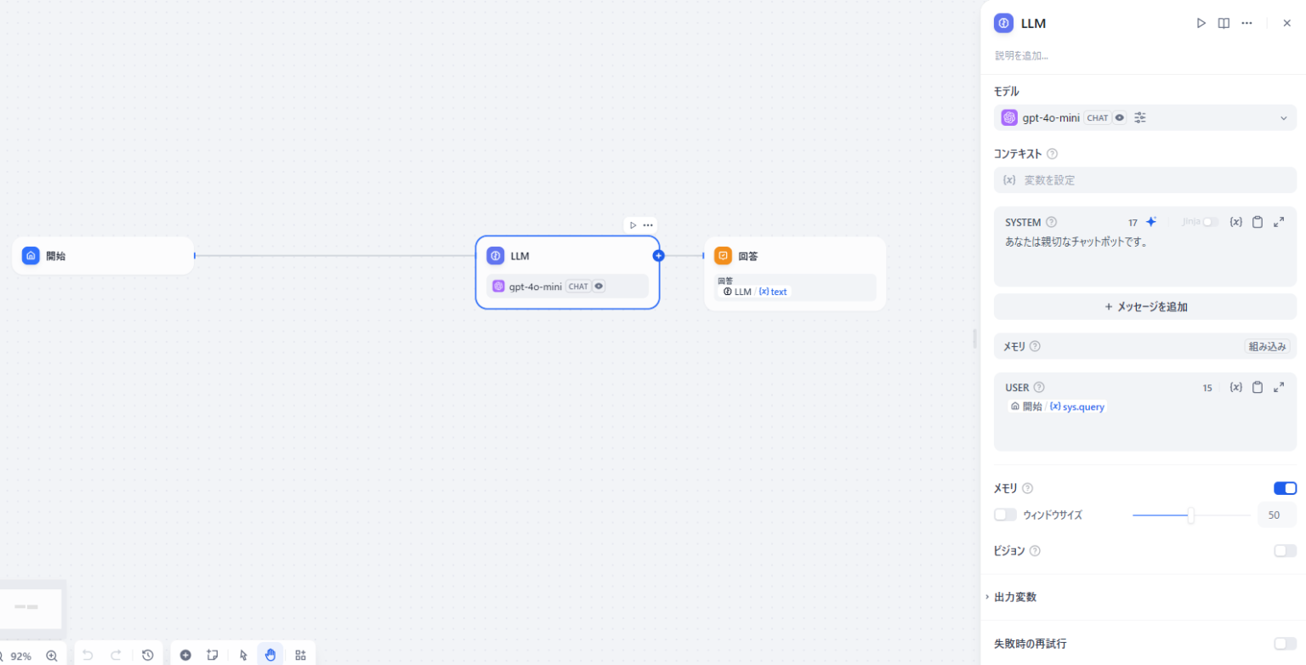Add a note with sticky-note icon
This screenshot has height=665, width=1306.
click(213, 655)
